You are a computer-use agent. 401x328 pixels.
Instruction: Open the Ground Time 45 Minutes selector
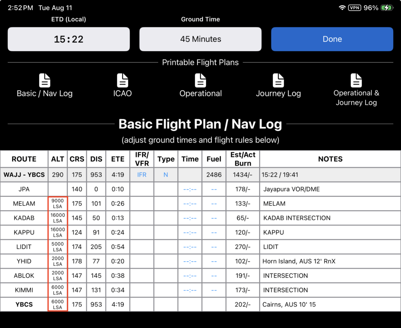pyautogui.click(x=200, y=39)
